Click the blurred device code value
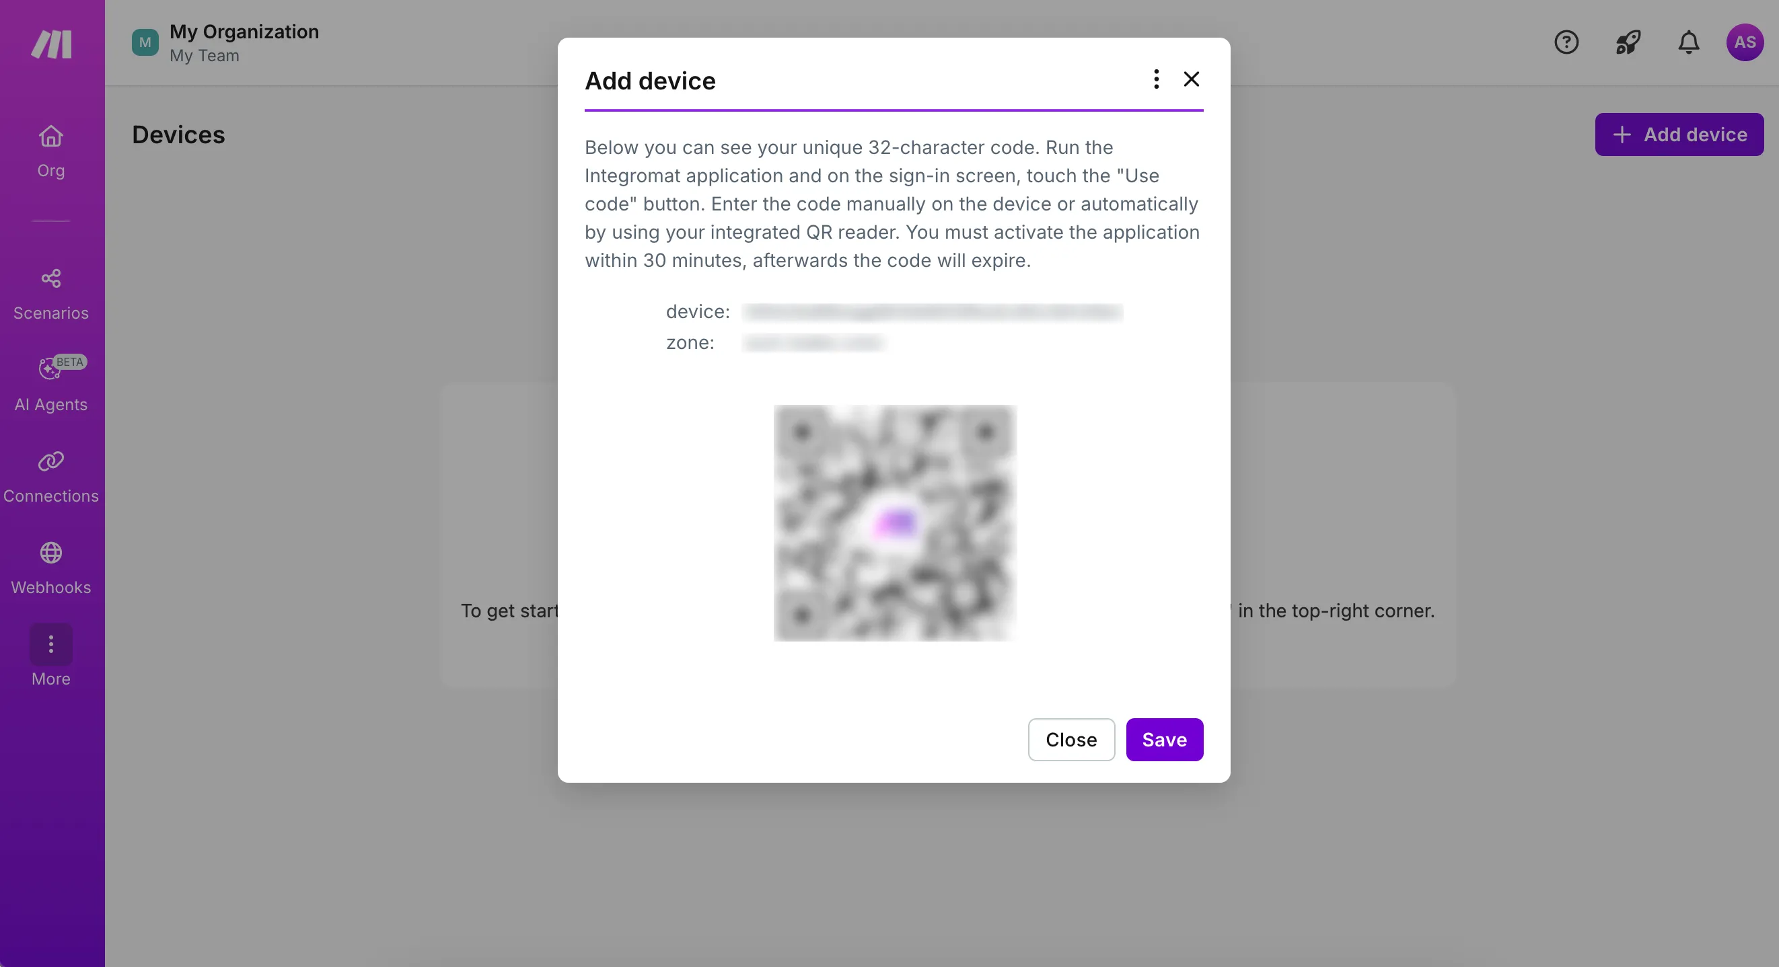The height and width of the screenshot is (967, 1779). (933, 312)
